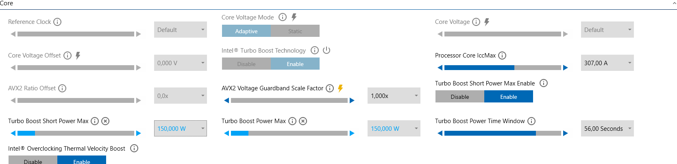
Task: Click info icon for Processor Core IccMax
Action: tap(502, 55)
